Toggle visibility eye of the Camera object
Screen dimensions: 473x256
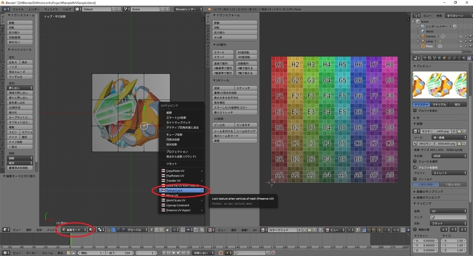pos(461,36)
